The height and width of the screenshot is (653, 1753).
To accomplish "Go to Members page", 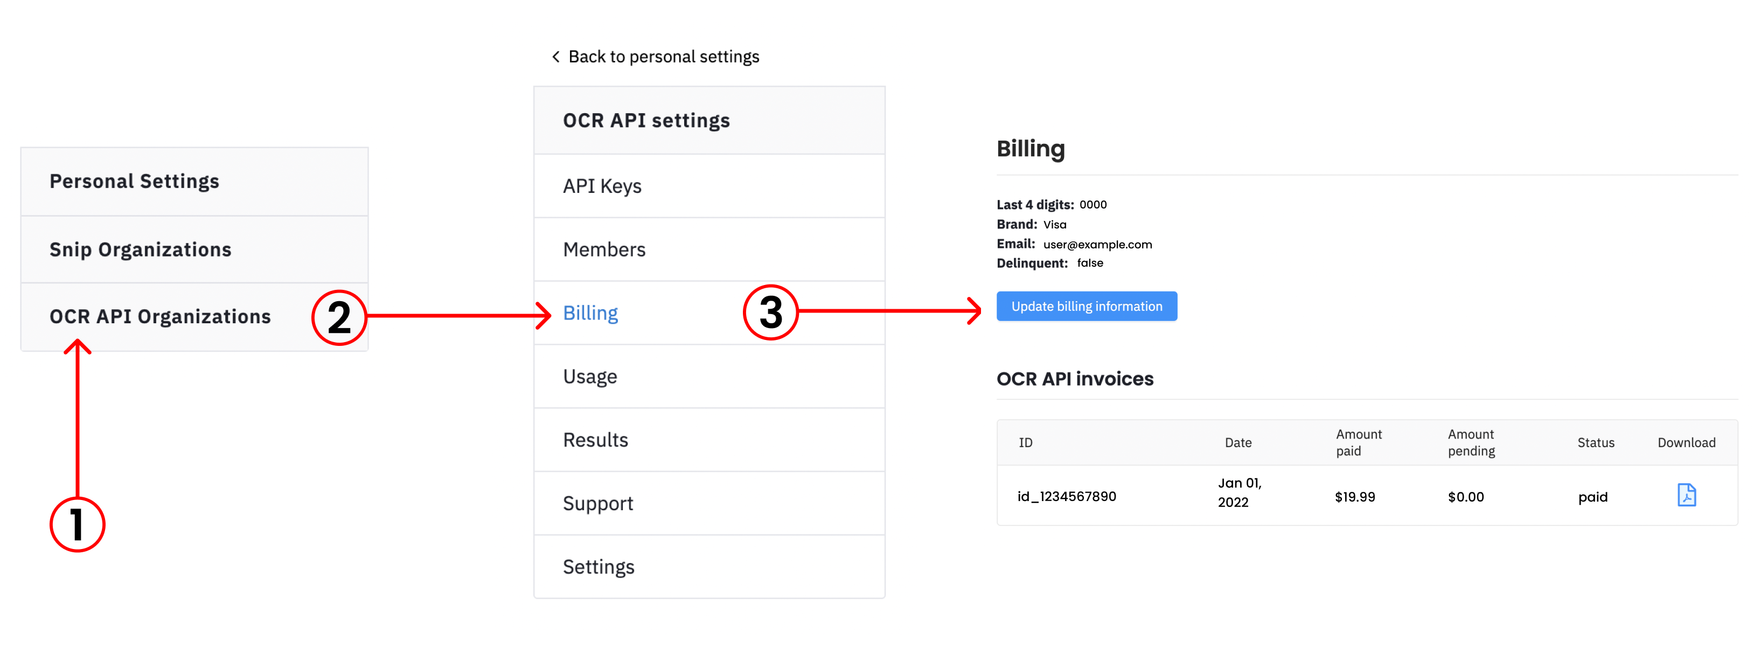I will pyautogui.click(x=709, y=249).
